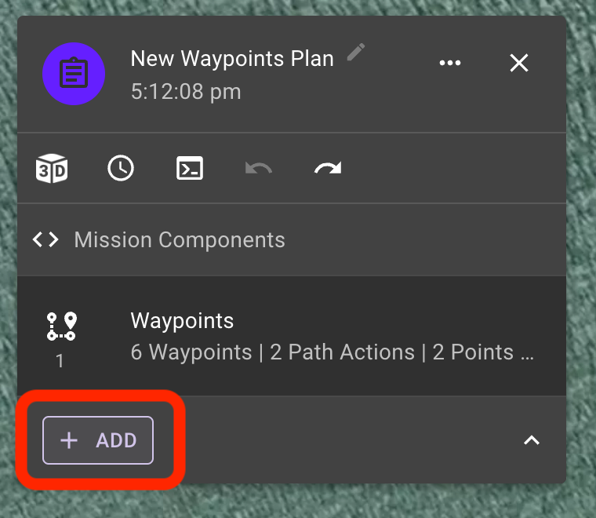Click the 6 Waypoints summary text
This screenshot has height=518, width=596.
pyautogui.click(x=191, y=352)
